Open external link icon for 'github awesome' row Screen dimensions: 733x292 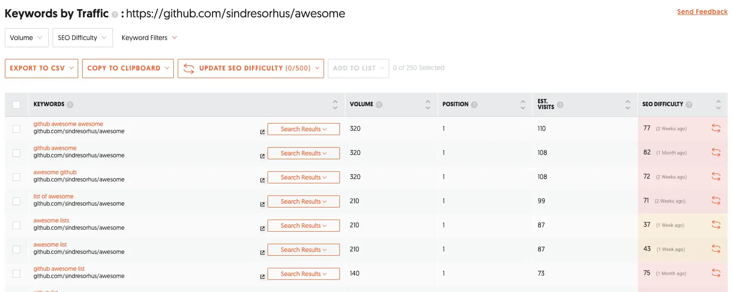tap(262, 156)
